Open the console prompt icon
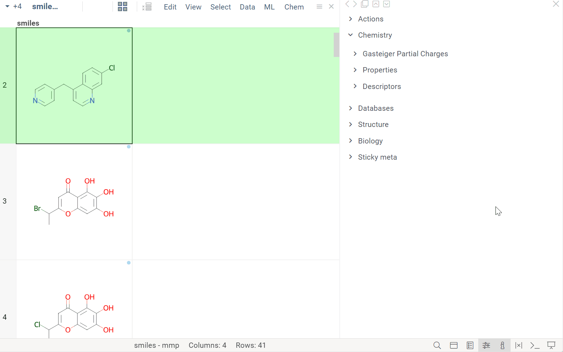The image size is (563, 352). click(535, 345)
